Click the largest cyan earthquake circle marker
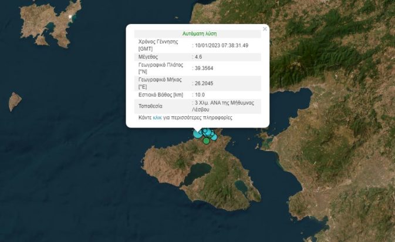The height and width of the screenshot is (242, 395). [x=197, y=135]
